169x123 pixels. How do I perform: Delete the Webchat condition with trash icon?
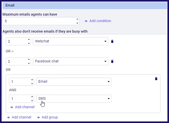pyautogui.click(x=112, y=42)
